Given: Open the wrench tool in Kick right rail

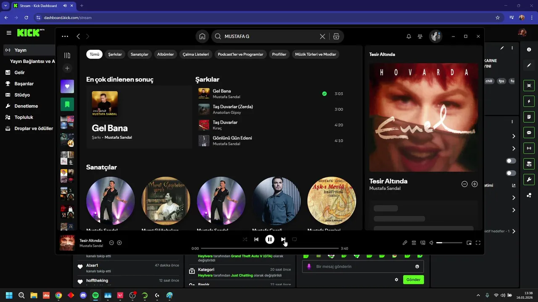Looking at the screenshot, I should coord(529,180).
